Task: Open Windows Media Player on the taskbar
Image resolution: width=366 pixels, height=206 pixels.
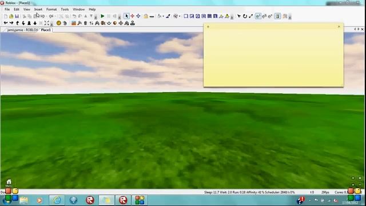Action: tap(39, 200)
